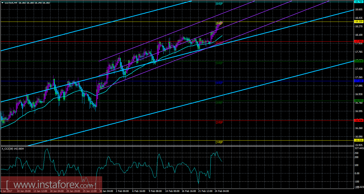Click the 18.270 price axis value
Image resolution: width=364 pixels, height=194 pixels.
coord(359,26)
